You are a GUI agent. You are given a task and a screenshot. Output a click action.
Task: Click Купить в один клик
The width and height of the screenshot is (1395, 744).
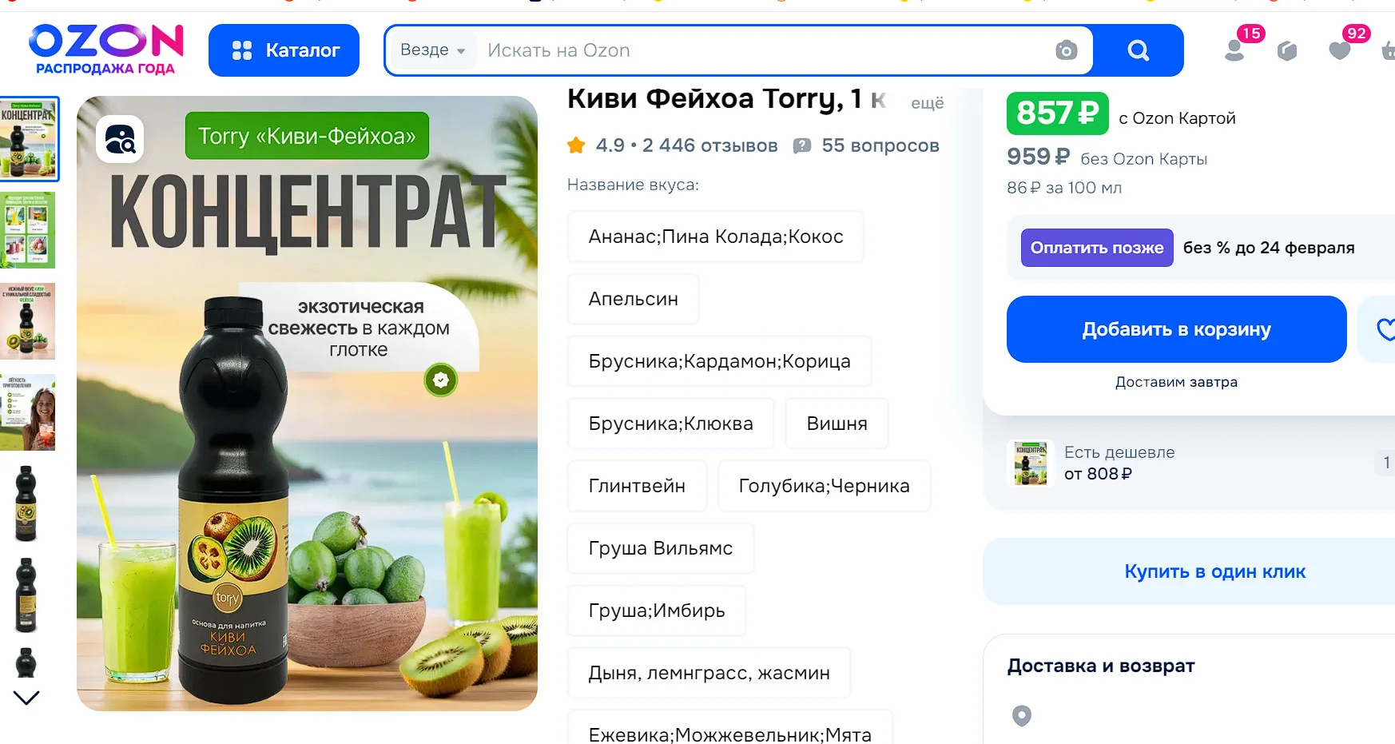(x=1214, y=571)
